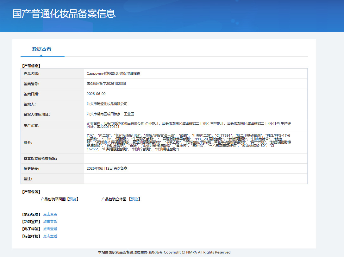This screenshot has height=257, width=344.
Task: Open 点击查看 next to 执行标准
Action: [x=50, y=214]
